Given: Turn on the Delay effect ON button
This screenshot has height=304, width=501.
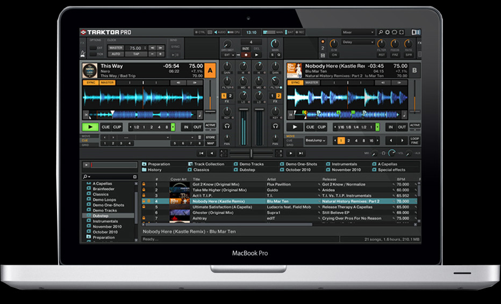Looking at the screenshot, I should tap(334, 55).
